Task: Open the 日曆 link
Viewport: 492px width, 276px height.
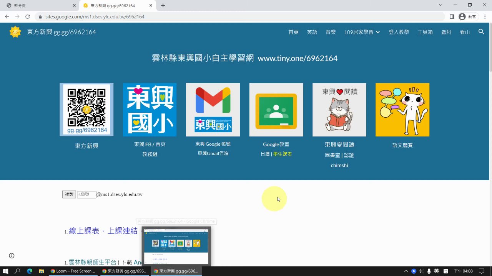Action: click(265, 154)
